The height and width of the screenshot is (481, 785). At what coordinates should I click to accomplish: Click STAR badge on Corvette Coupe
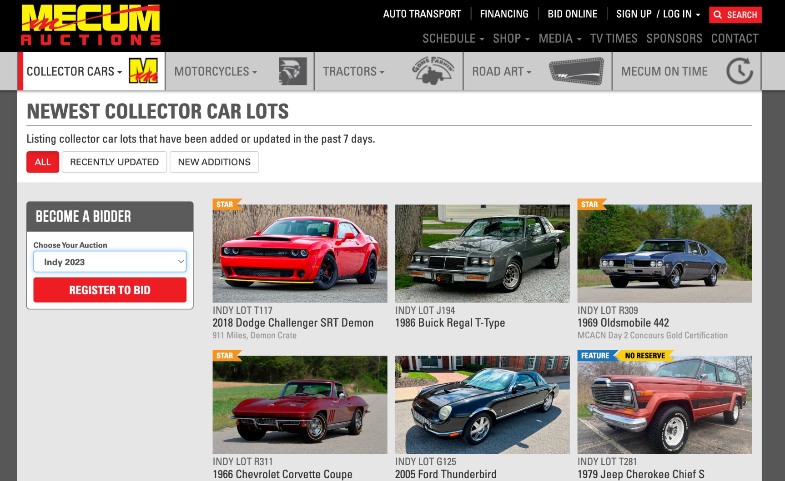coord(226,356)
